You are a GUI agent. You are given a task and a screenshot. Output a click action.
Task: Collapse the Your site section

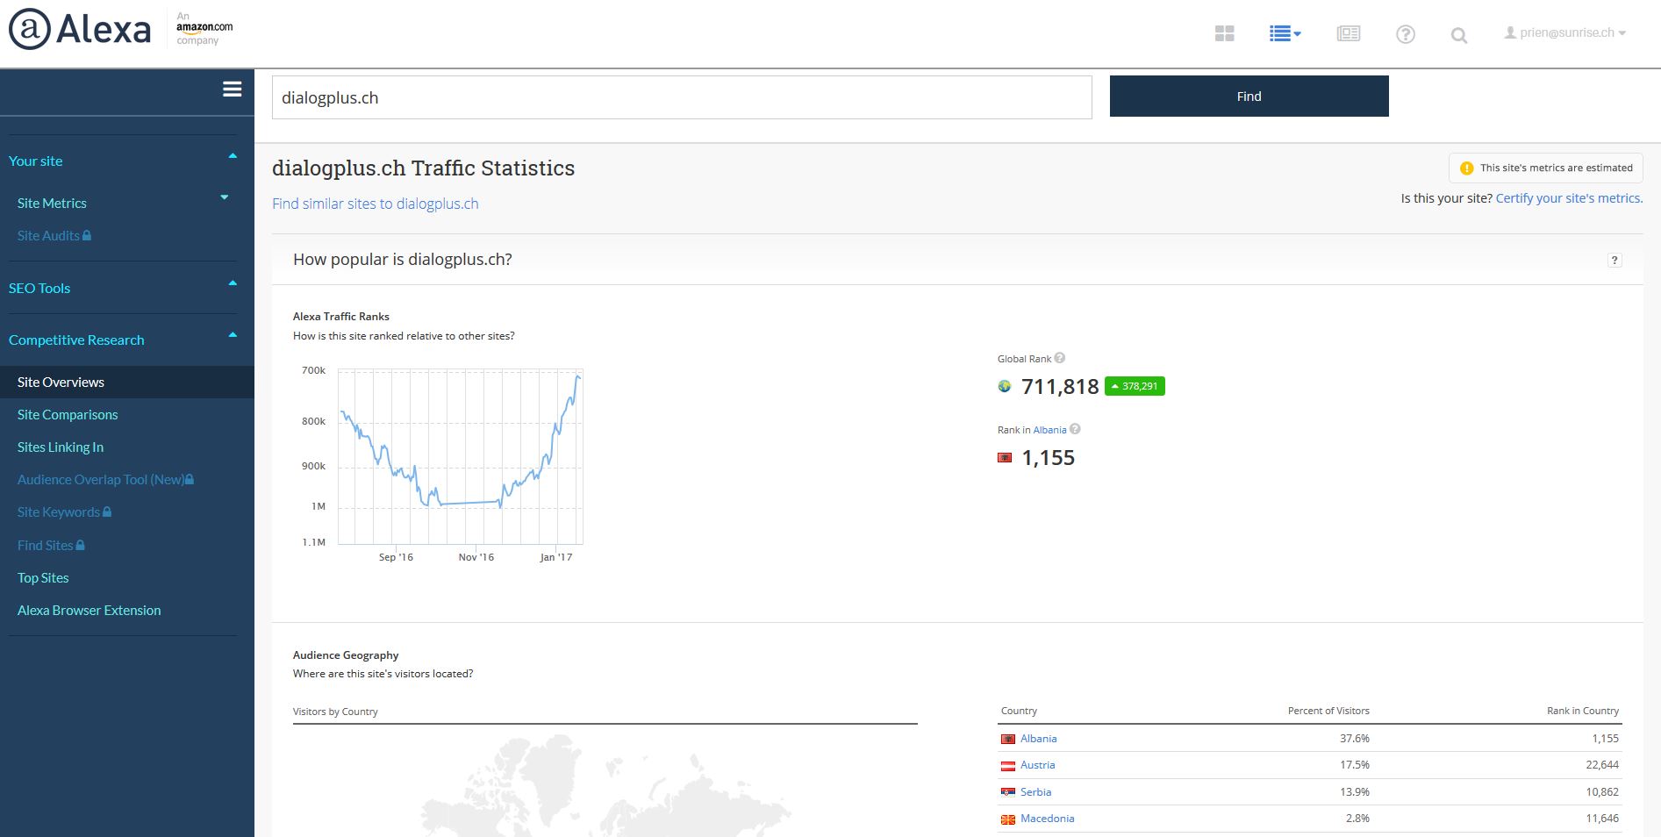[233, 157]
